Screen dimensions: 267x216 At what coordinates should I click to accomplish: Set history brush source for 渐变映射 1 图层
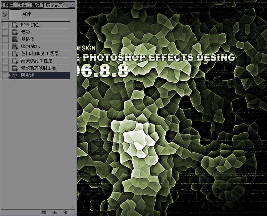click(x=5, y=61)
